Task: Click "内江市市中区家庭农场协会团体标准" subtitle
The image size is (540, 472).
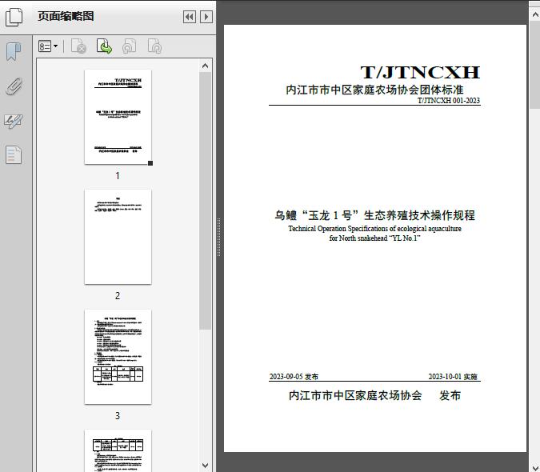Action: [x=374, y=90]
